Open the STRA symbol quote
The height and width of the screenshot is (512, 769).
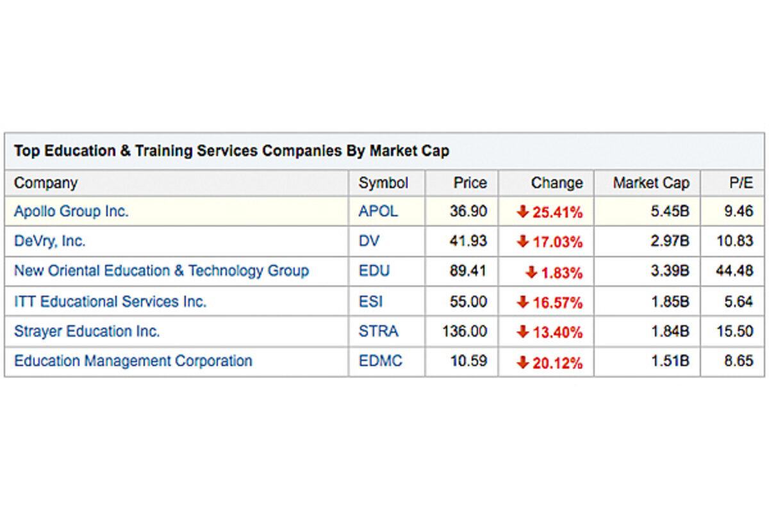pos(378,332)
